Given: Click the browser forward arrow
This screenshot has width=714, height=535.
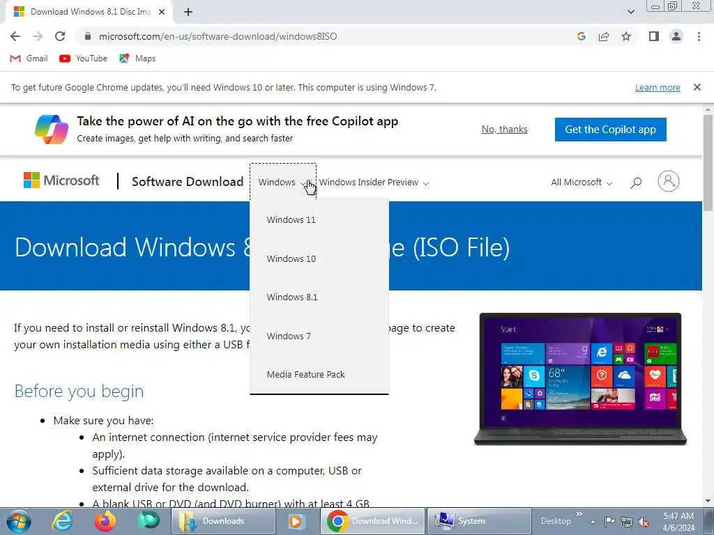Looking at the screenshot, I should pyautogui.click(x=38, y=36).
